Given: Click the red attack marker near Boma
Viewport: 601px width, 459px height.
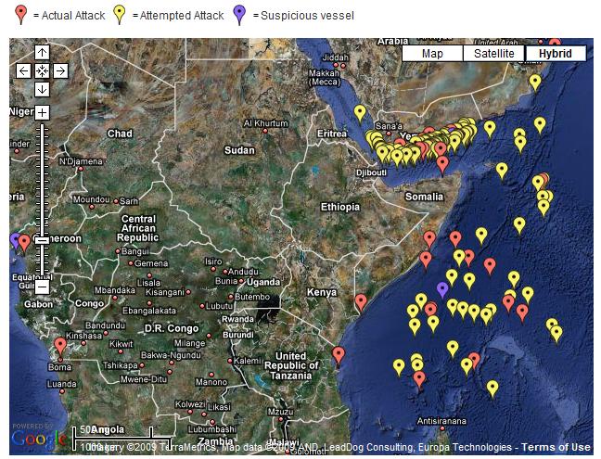Looking at the screenshot, I should pyautogui.click(x=60, y=346).
